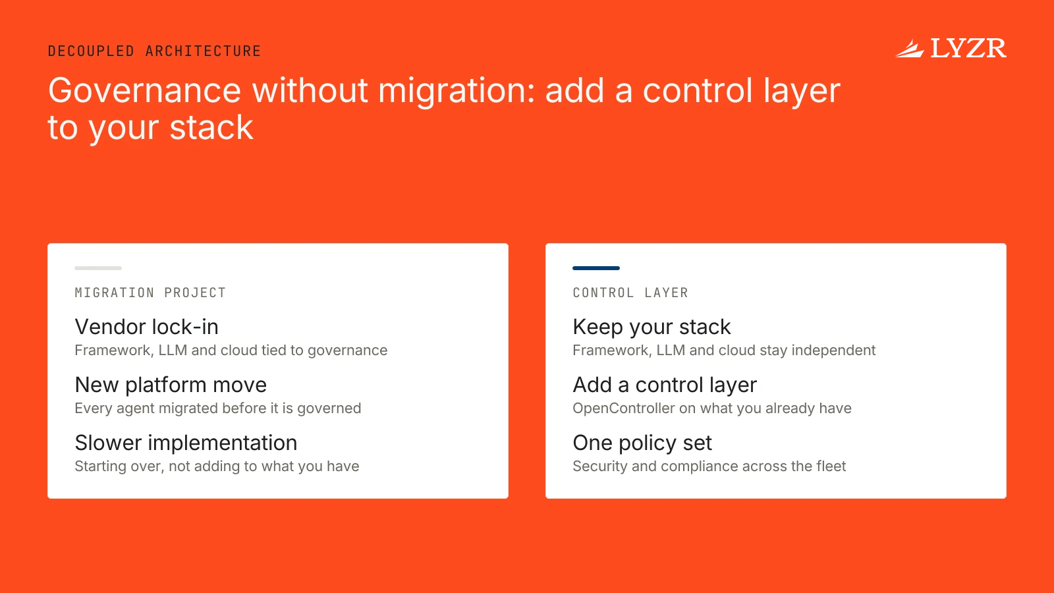This screenshot has height=593, width=1054.
Task: Select the 'One policy set' heading
Action: 642,443
